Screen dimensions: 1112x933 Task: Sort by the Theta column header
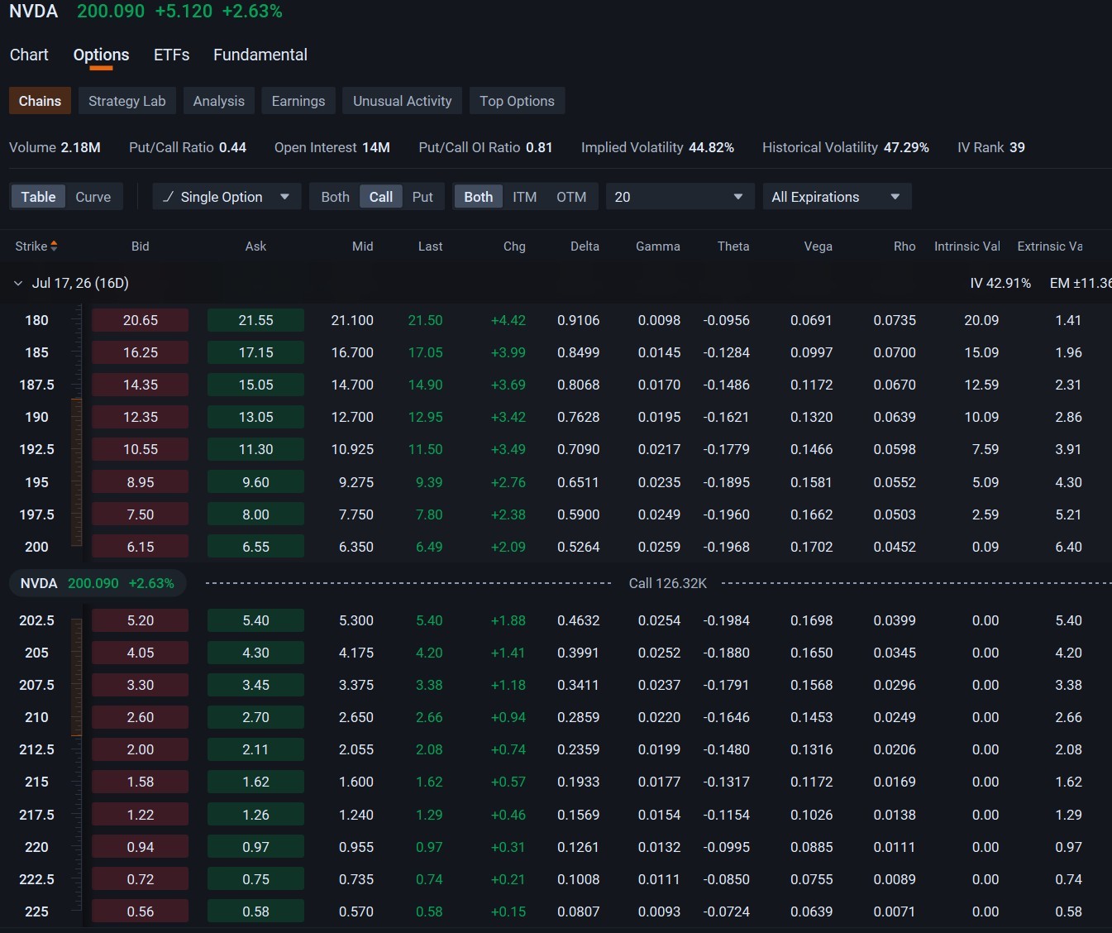tap(733, 246)
